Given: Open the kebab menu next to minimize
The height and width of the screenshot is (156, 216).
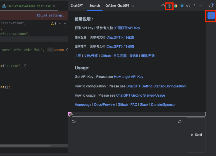Looking at the screenshot, I should (194, 6).
